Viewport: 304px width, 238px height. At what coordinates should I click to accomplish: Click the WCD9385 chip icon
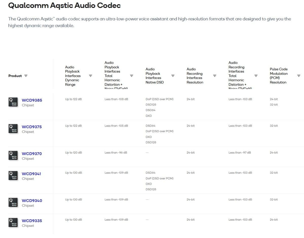coord(13,102)
